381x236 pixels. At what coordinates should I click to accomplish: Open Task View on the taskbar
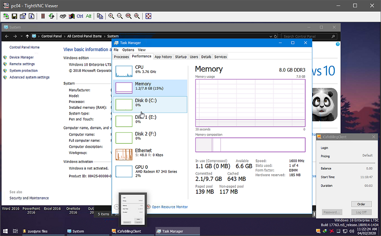coord(15,231)
